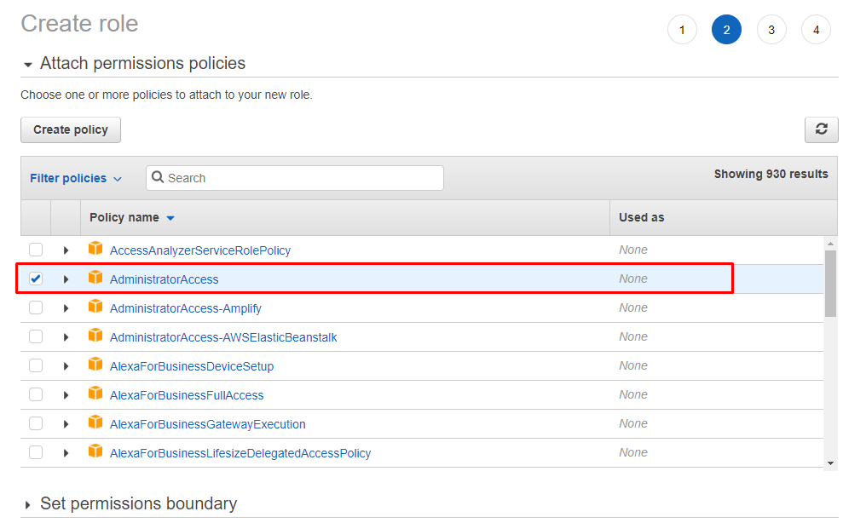Click the policy icon beside AlexaForBusinessGatewayExecution
Viewport: 866px width, 523px height.
(x=95, y=423)
